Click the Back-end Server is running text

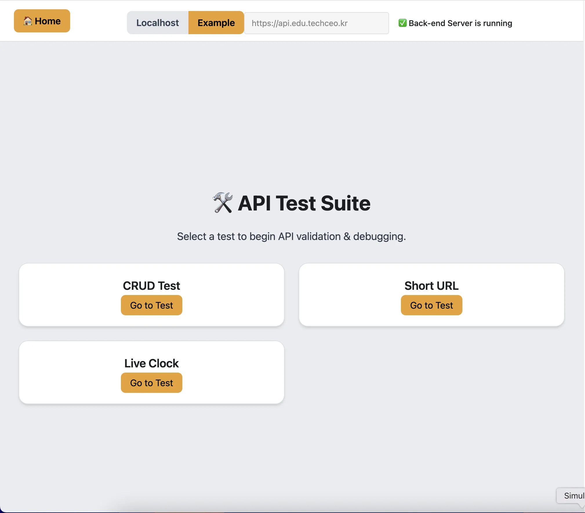click(x=460, y=23)
